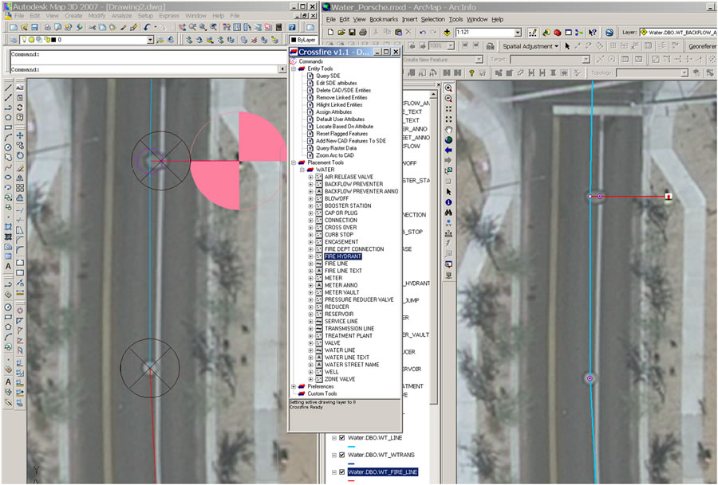Open the Selection menu in ArcMap
The height and width of the screenshot is (485, 718).
pos(433,19)
